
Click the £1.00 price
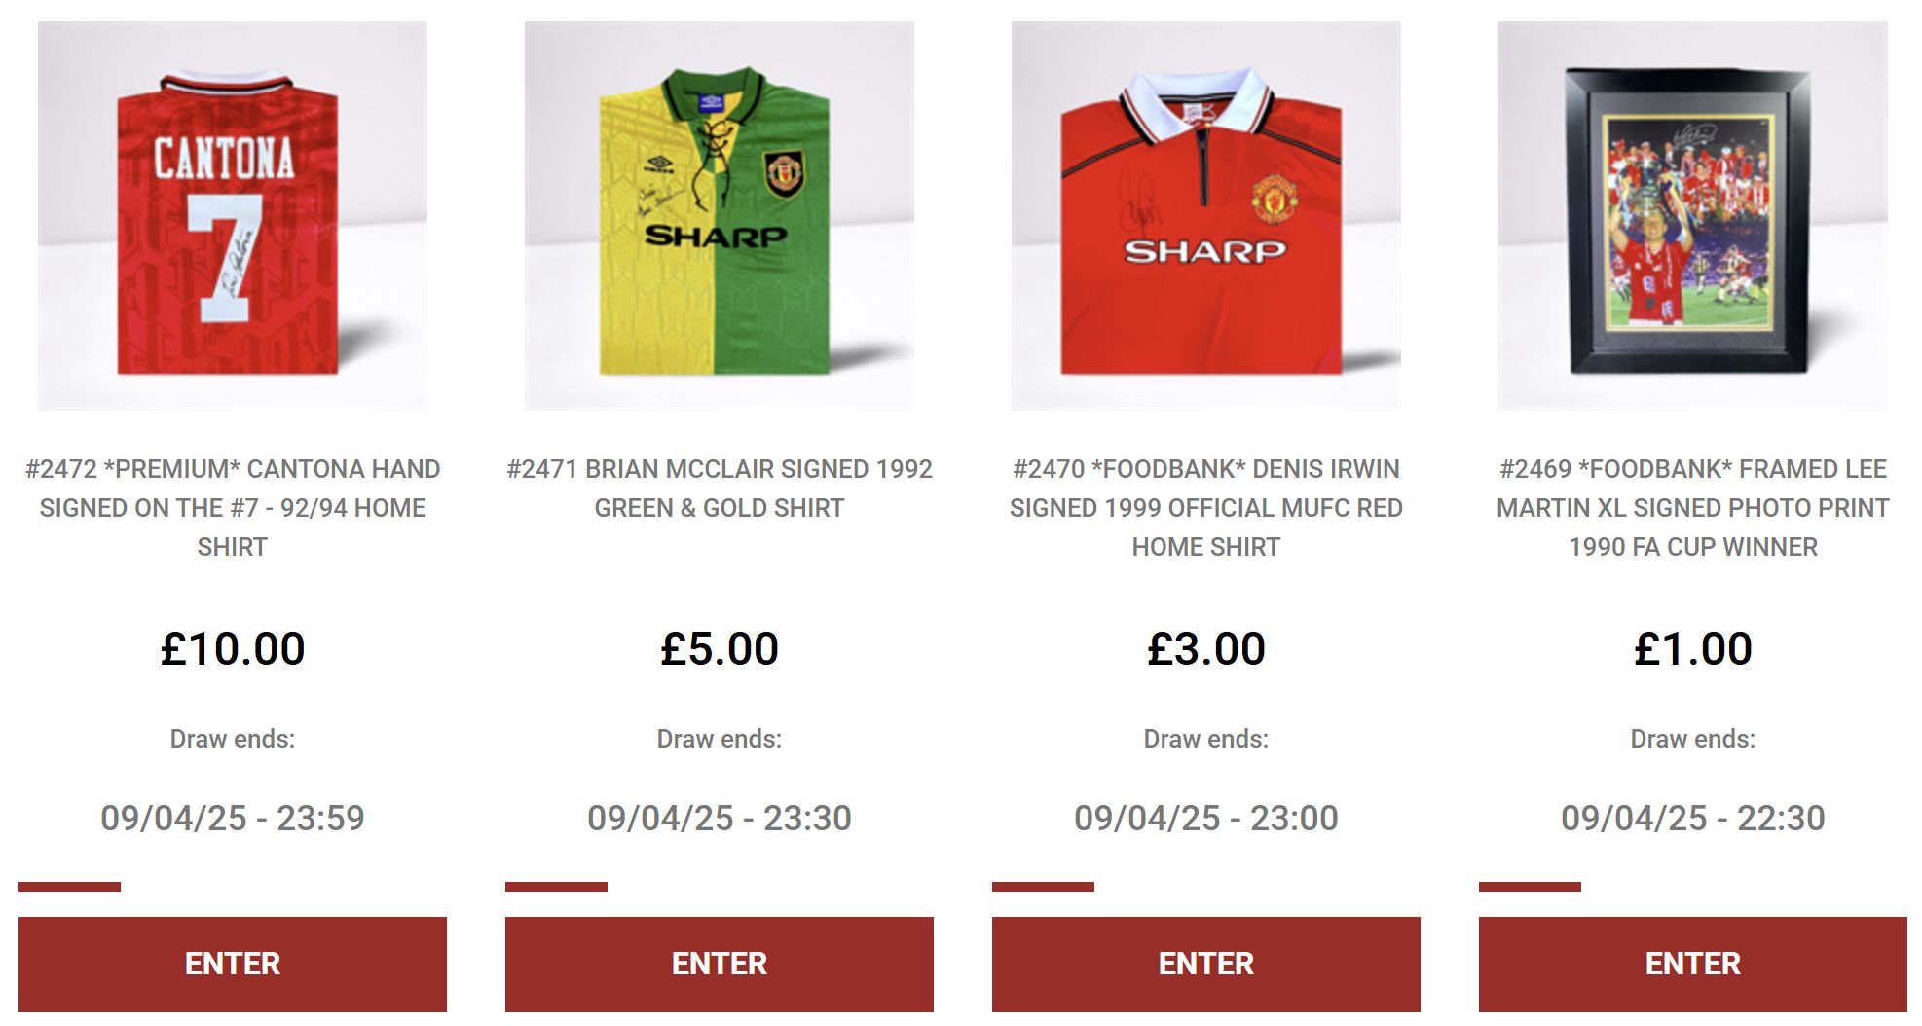tap(1693, 648)
